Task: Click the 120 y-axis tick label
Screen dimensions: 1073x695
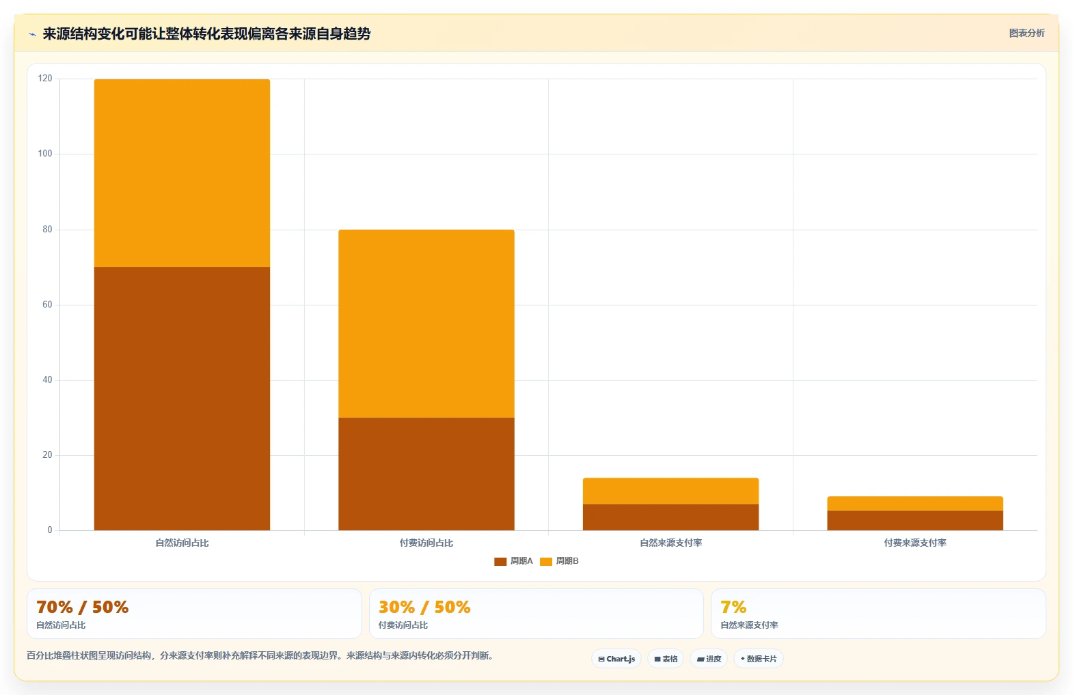Action: pyautogui.click(x=45, y=79)
